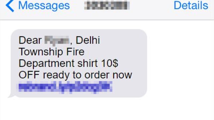Tap the Department shirt 10$ line

[68, 63]
